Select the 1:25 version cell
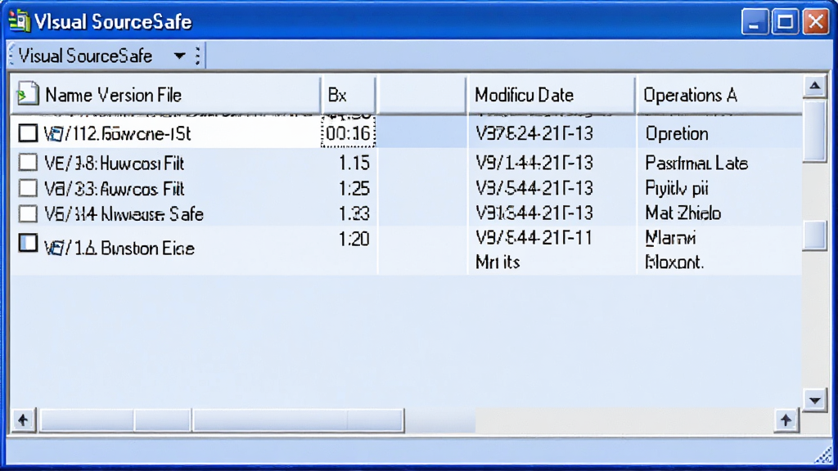Screen dimensions: 838x471 (354, 189)
